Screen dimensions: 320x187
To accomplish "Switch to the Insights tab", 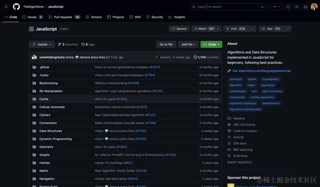I will (177, 17).
